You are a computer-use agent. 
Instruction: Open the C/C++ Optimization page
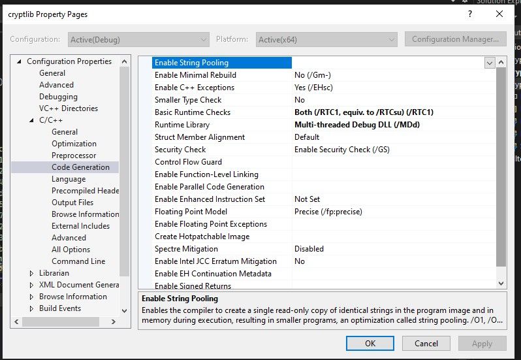click(74, 144)
